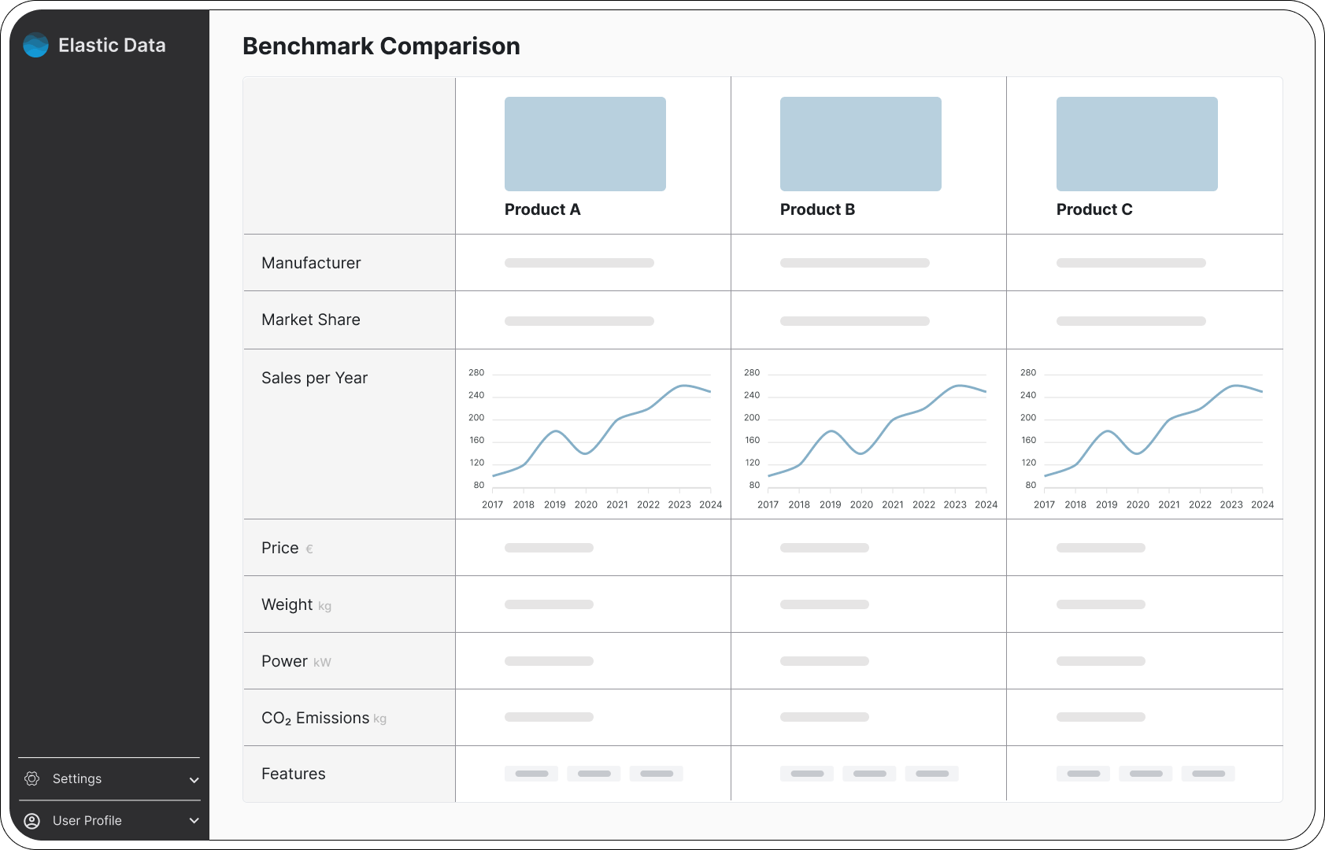Click last feature tag for Product C
Image resolution: width=1325 pixels, height=850 pixels.
pos(1208,774)
